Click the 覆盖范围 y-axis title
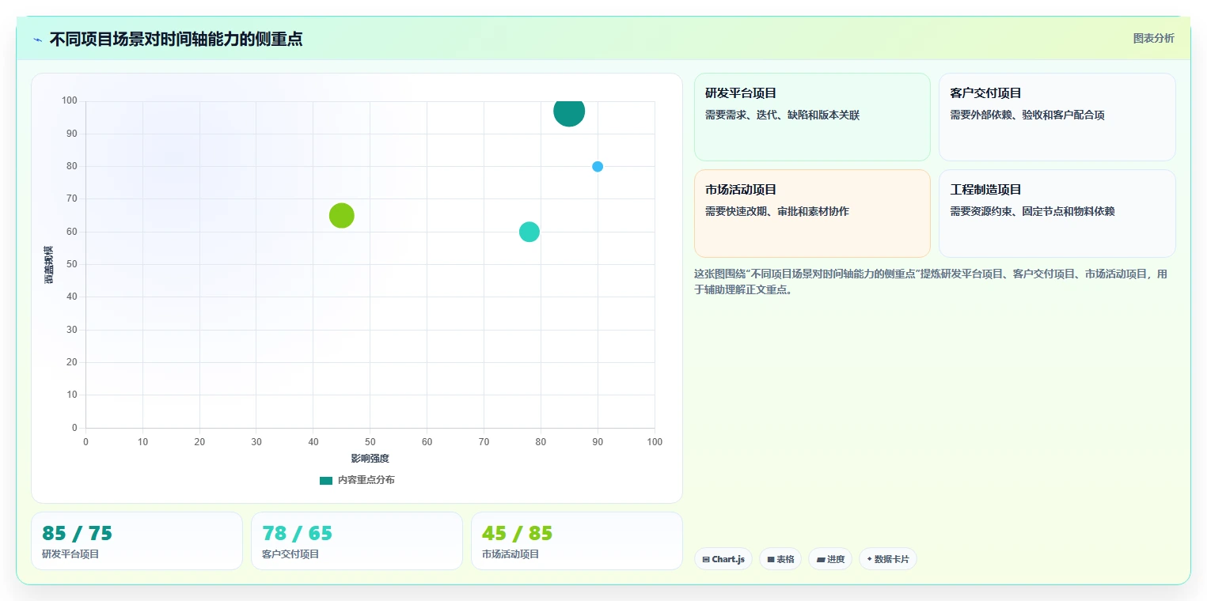 click(49, 265)
